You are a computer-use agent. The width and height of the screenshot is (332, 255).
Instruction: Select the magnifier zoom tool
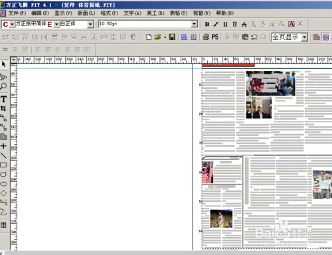(3, 86)
